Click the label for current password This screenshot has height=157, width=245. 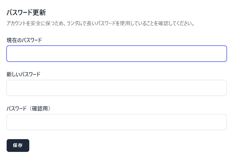(x=24, y=40)
